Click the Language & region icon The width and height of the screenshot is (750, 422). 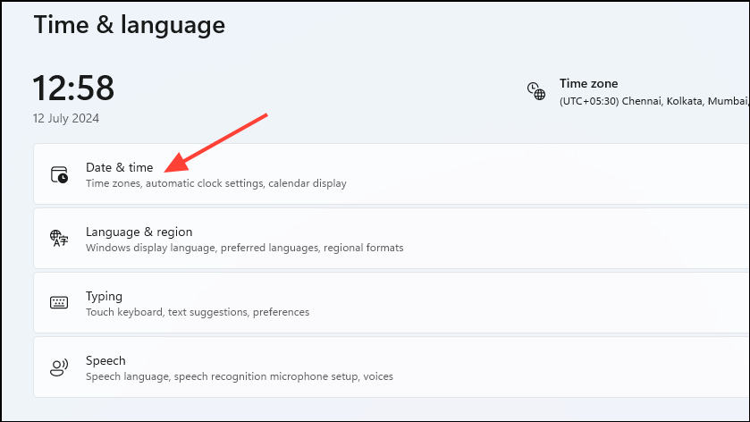point(59,239)
